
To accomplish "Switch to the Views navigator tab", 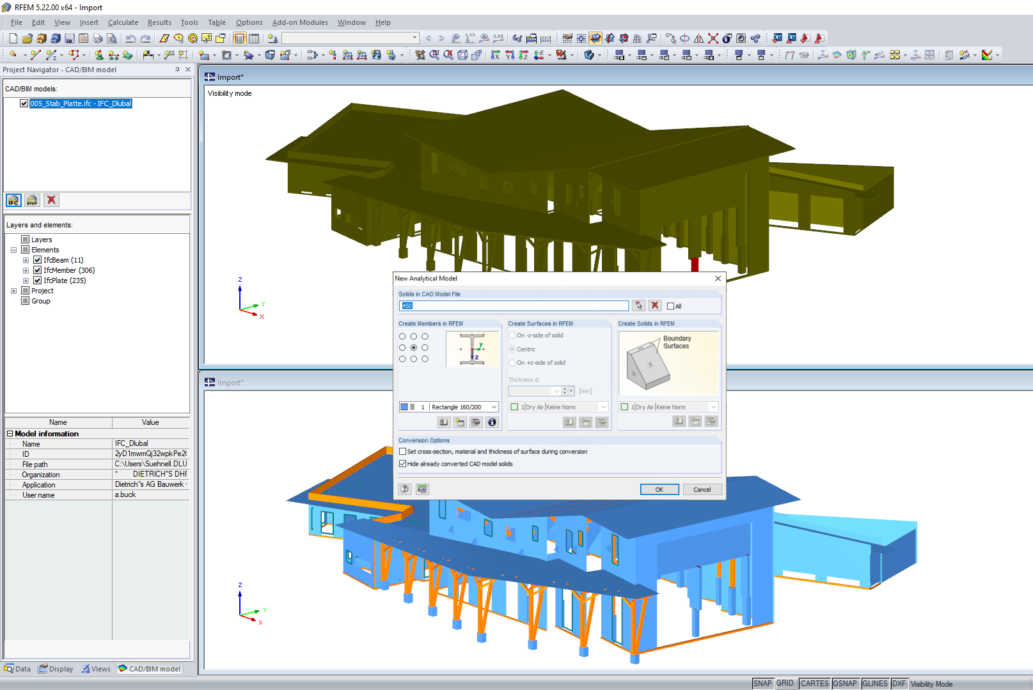I will pyautogui.click(x=96, y=669).
